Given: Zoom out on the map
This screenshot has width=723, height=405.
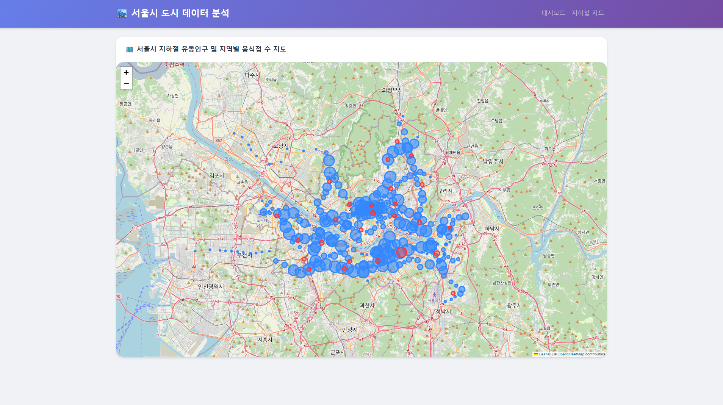Looking at the screenshot, I should pyautogui.click(x=126, y=84).
